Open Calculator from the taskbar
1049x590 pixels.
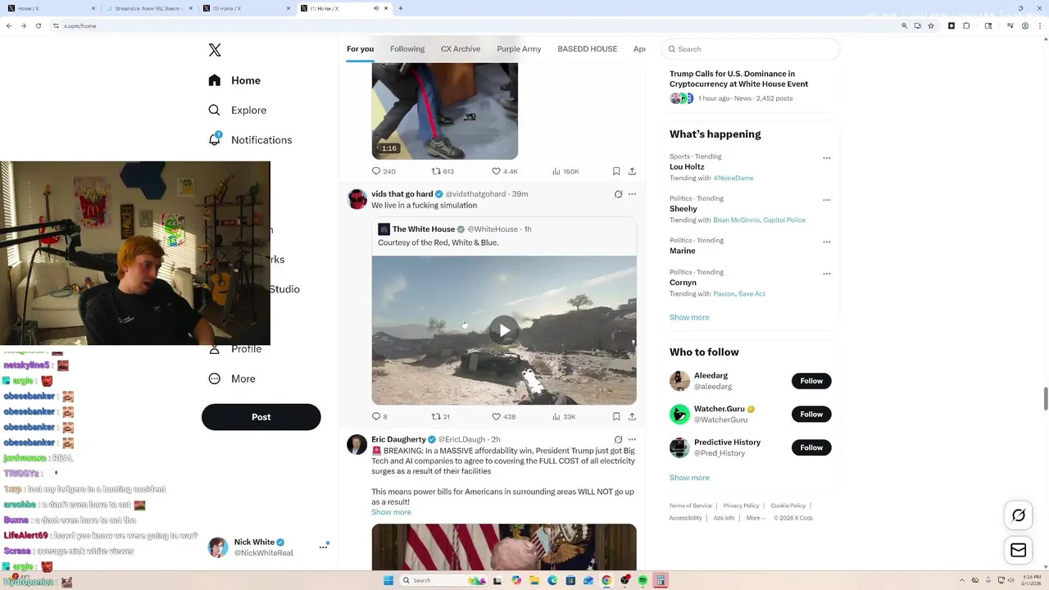(x=660, y=580)
